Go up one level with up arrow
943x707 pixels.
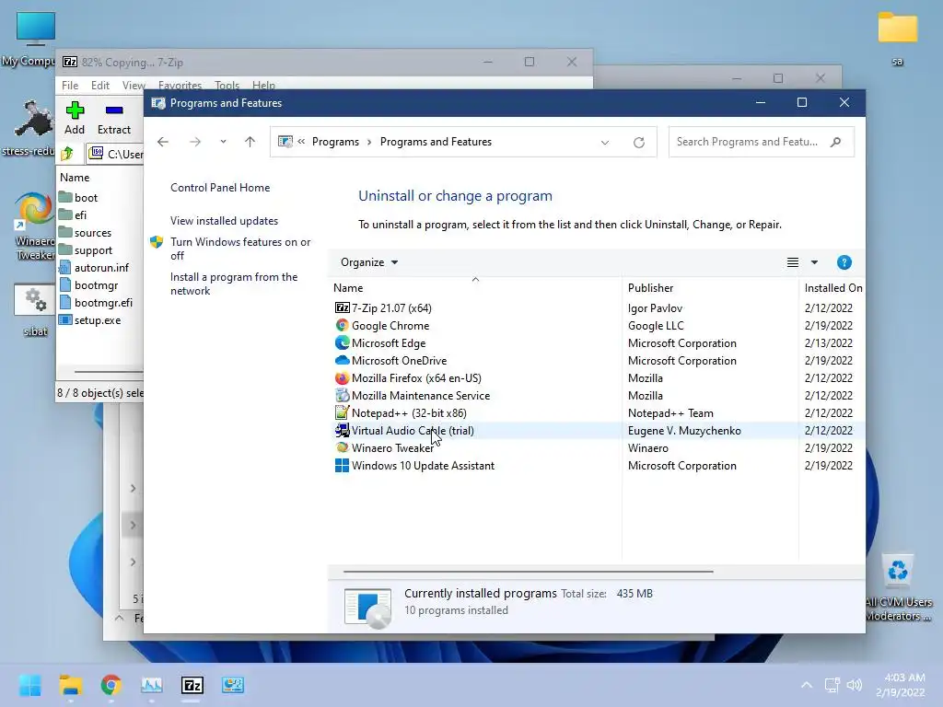pyautogui.click(x=250, y=142)
